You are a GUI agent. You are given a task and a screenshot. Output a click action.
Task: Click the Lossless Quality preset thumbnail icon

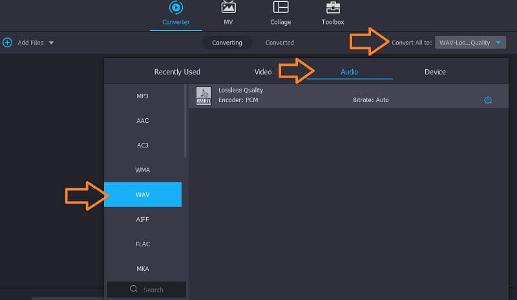(x=204, y=96)
